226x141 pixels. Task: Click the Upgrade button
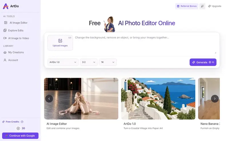tap(215, 6)
